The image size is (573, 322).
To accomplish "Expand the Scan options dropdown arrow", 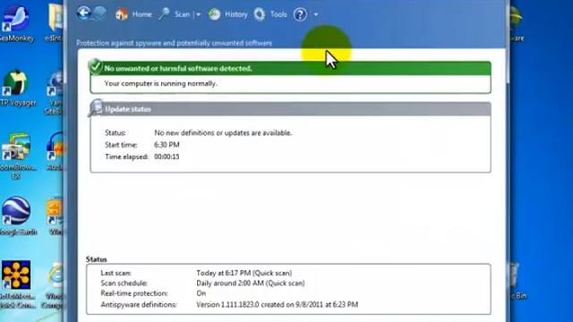I will click(199, 15).
